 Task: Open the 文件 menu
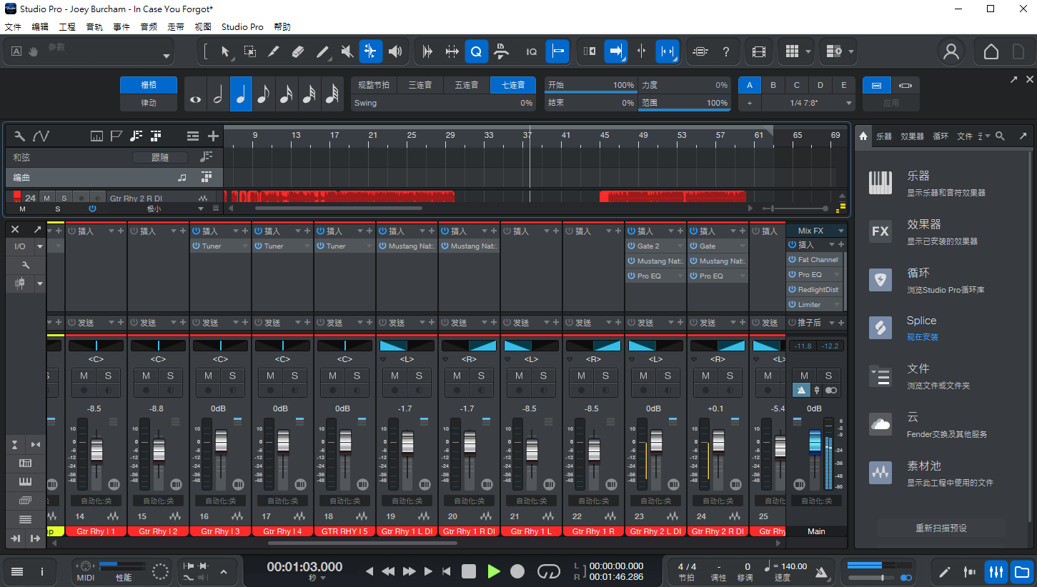click(13, 27)
